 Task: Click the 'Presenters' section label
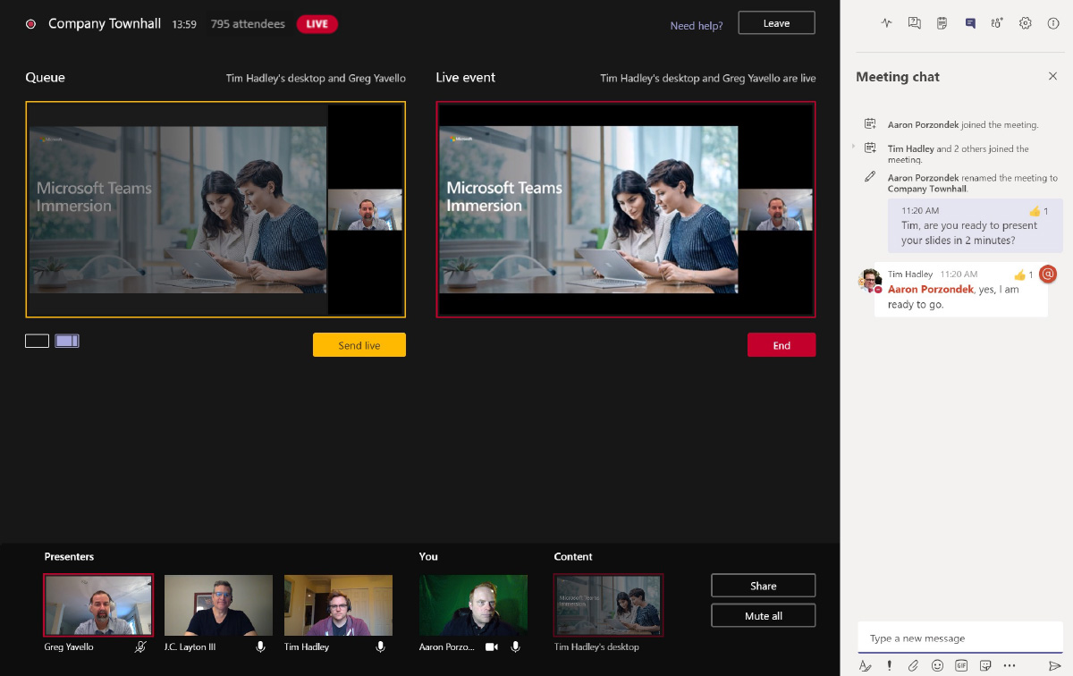69,556
